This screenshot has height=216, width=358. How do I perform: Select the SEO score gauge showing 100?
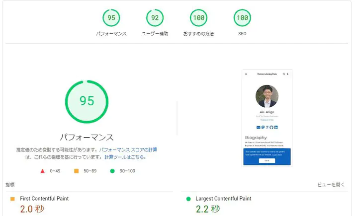click(242, 17)
